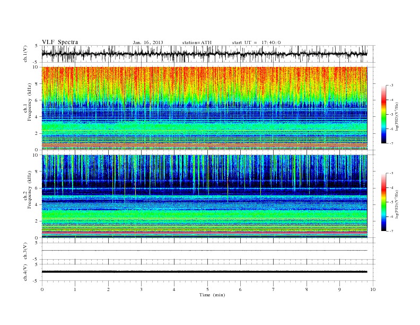Click the time axis tick label "5"
The image size is (420, 325).
point(207,289)
